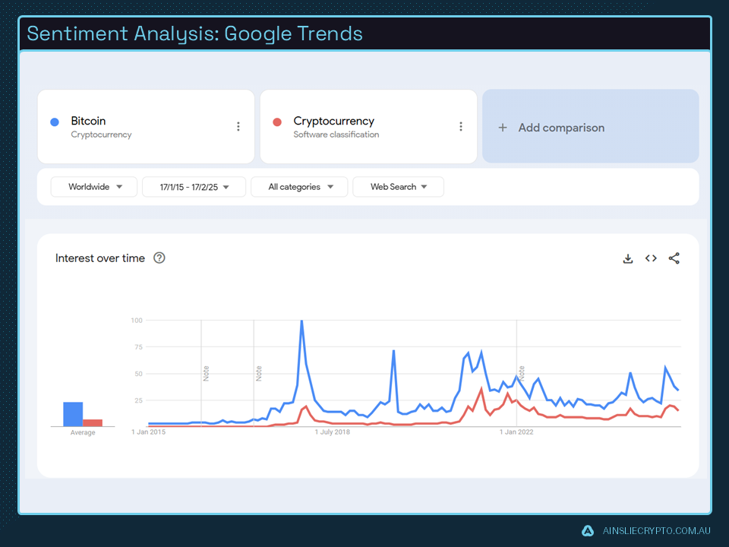Open the 17/1/15 - 17/2/25 date dropdown
This screenshot has width=729, height=547.
(x=192, y=186)
